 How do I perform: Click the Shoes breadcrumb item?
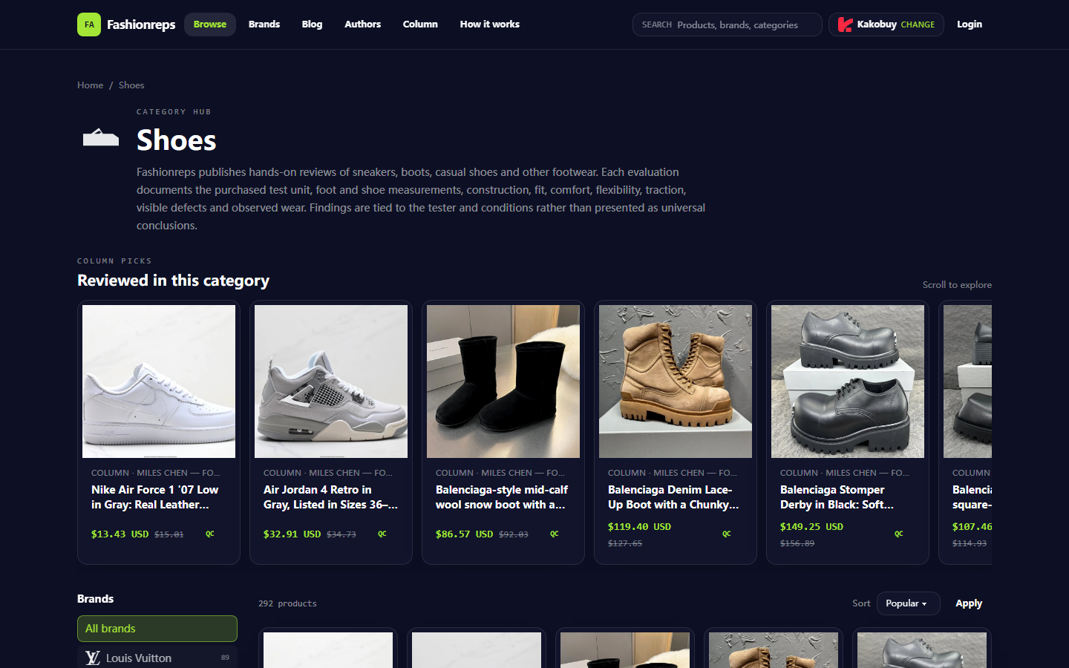point(131,85)
